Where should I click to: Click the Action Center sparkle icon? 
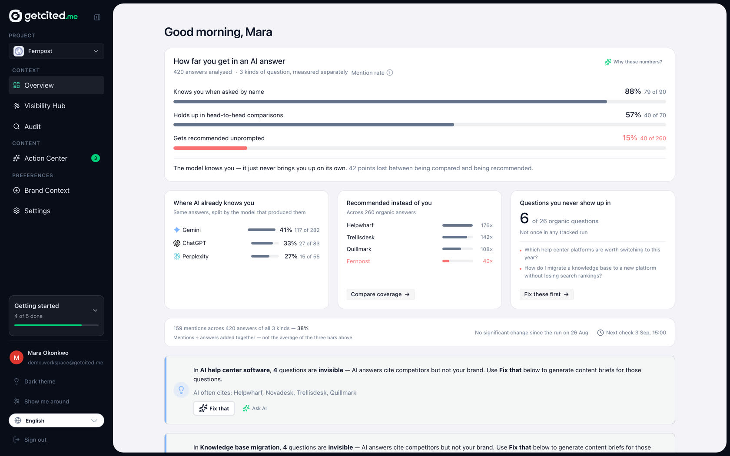point(17,159)
